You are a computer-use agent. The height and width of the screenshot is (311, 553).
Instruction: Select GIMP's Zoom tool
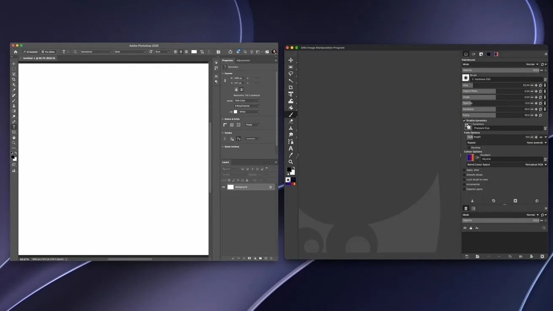pos(291,162)
